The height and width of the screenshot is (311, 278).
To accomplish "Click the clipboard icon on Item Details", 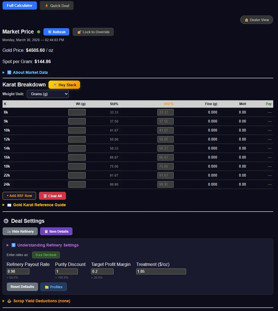I will coord(46,232).
